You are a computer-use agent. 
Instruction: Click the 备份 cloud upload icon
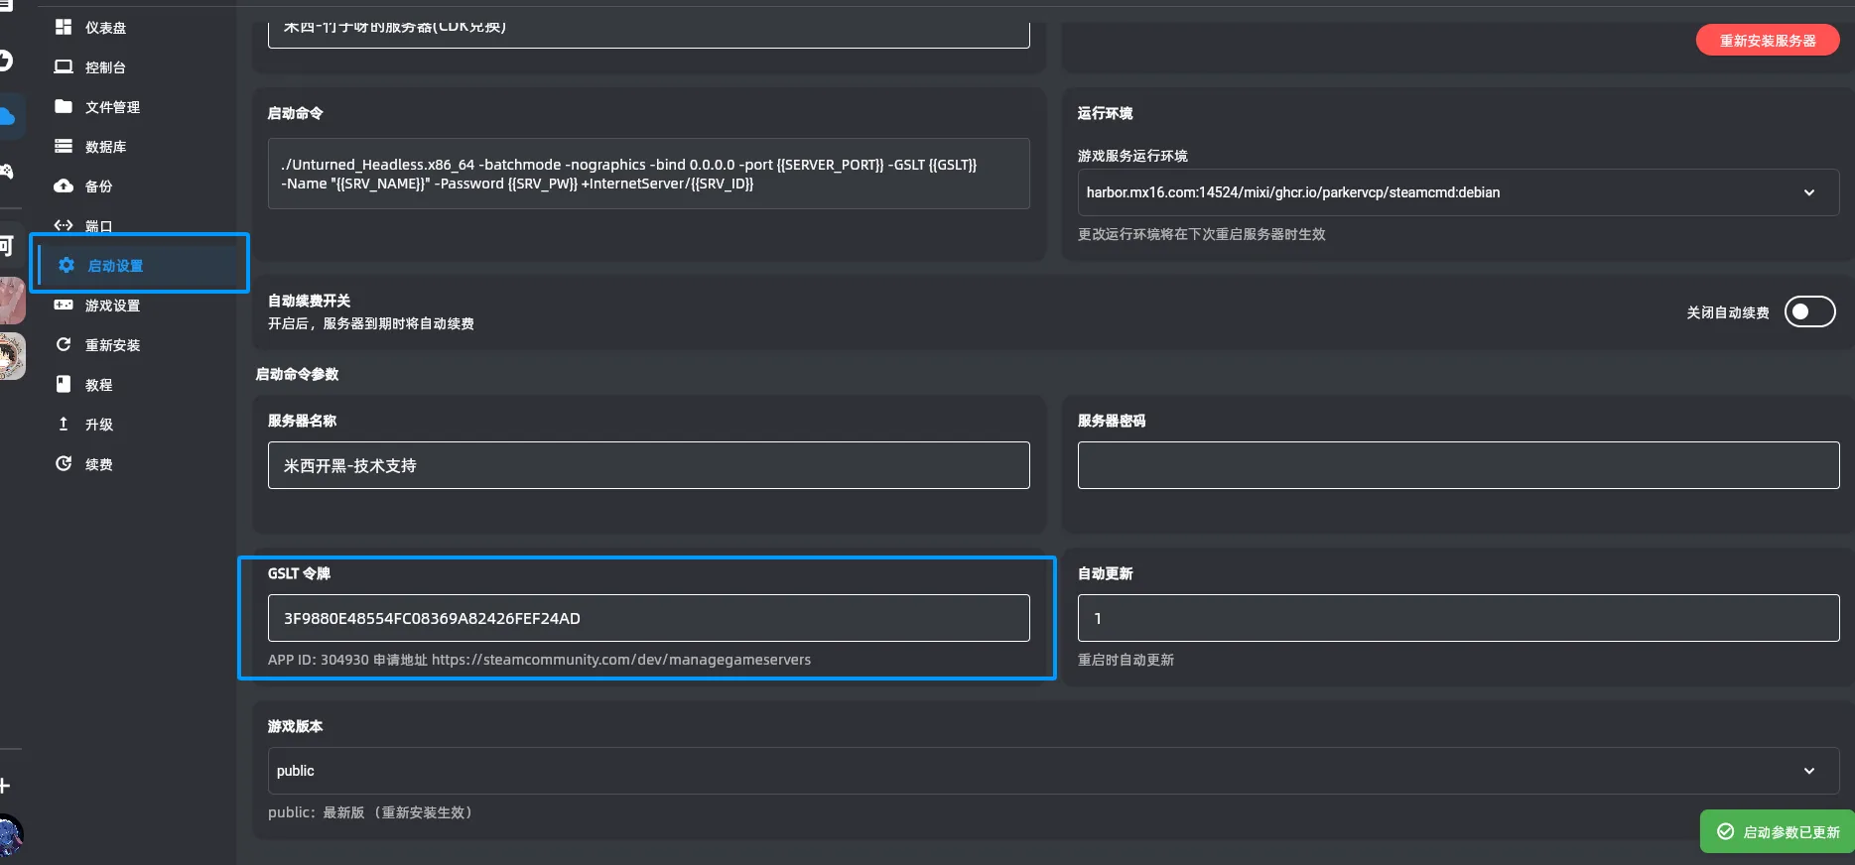(64, 185)
